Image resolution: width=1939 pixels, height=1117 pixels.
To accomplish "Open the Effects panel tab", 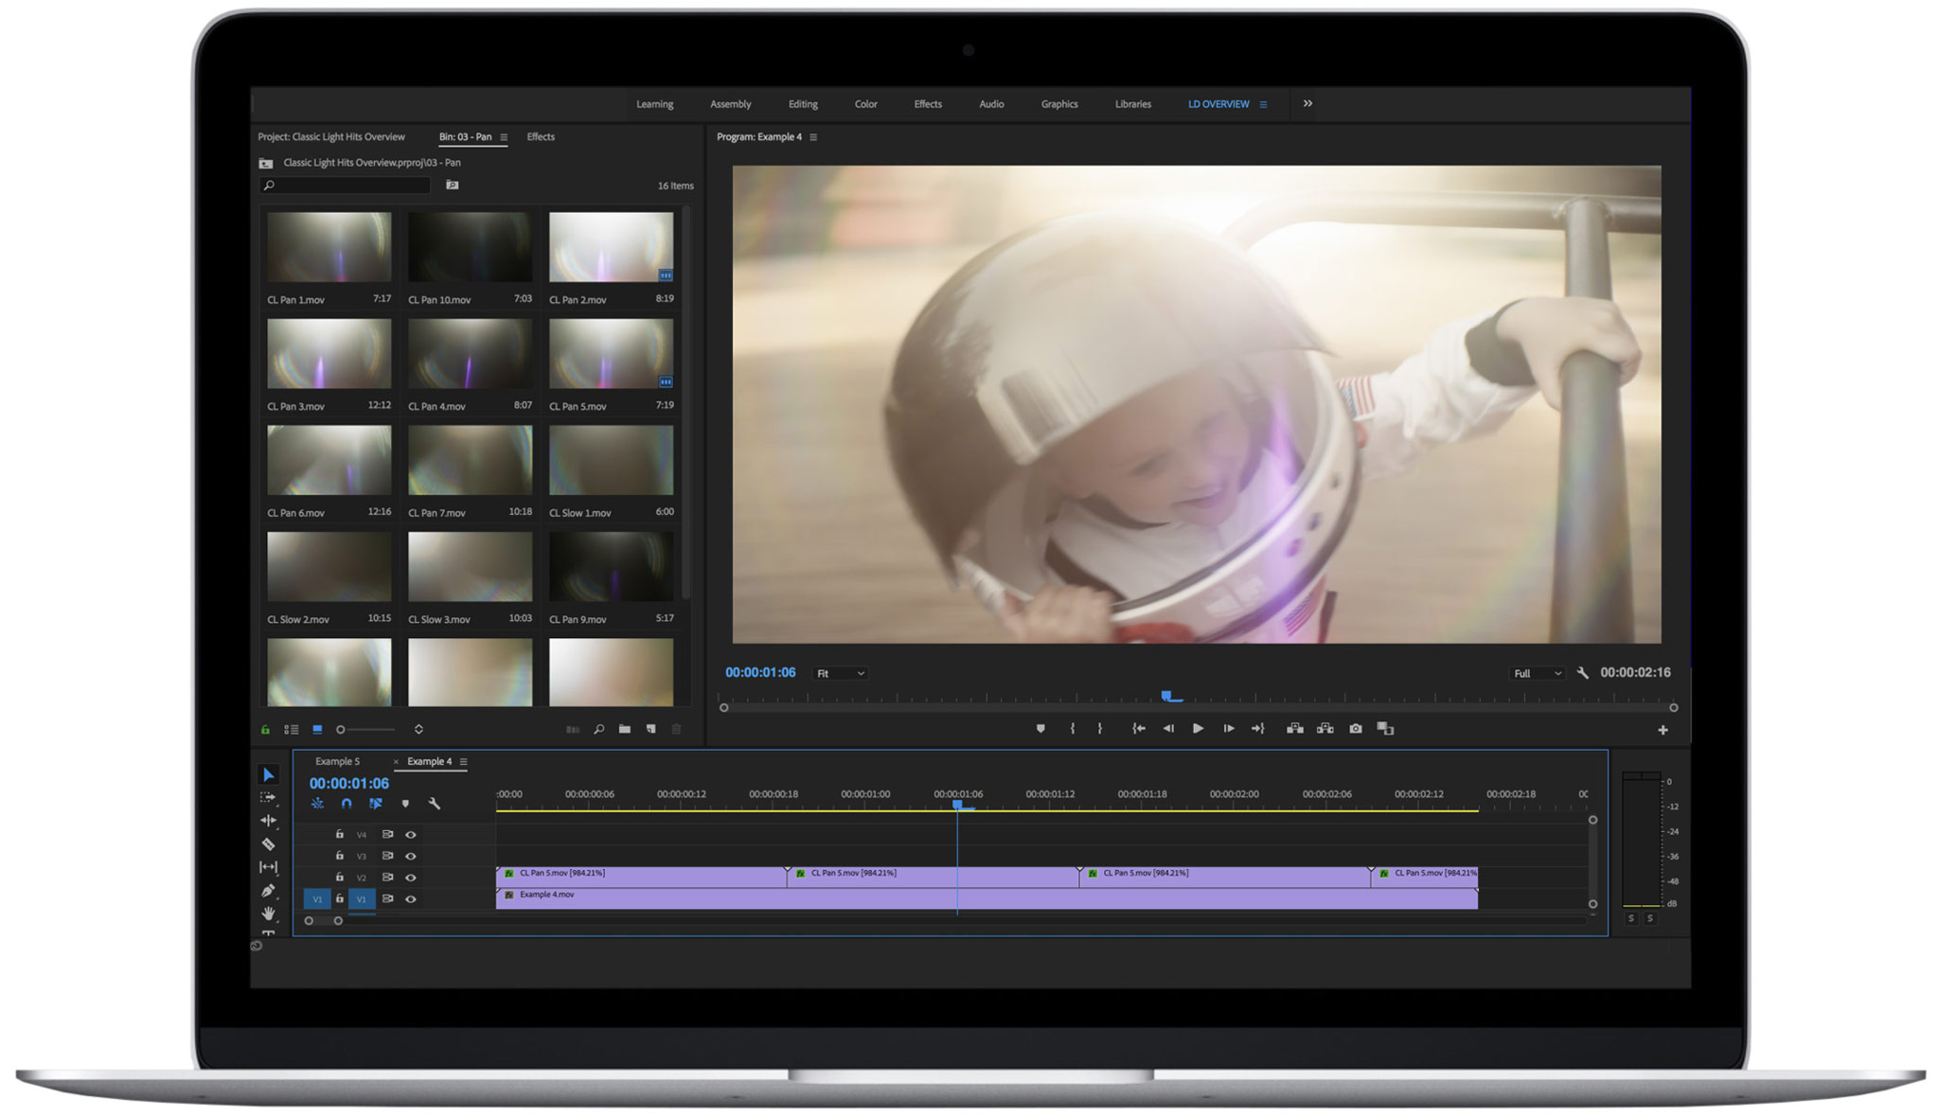I will click(541, 137).
